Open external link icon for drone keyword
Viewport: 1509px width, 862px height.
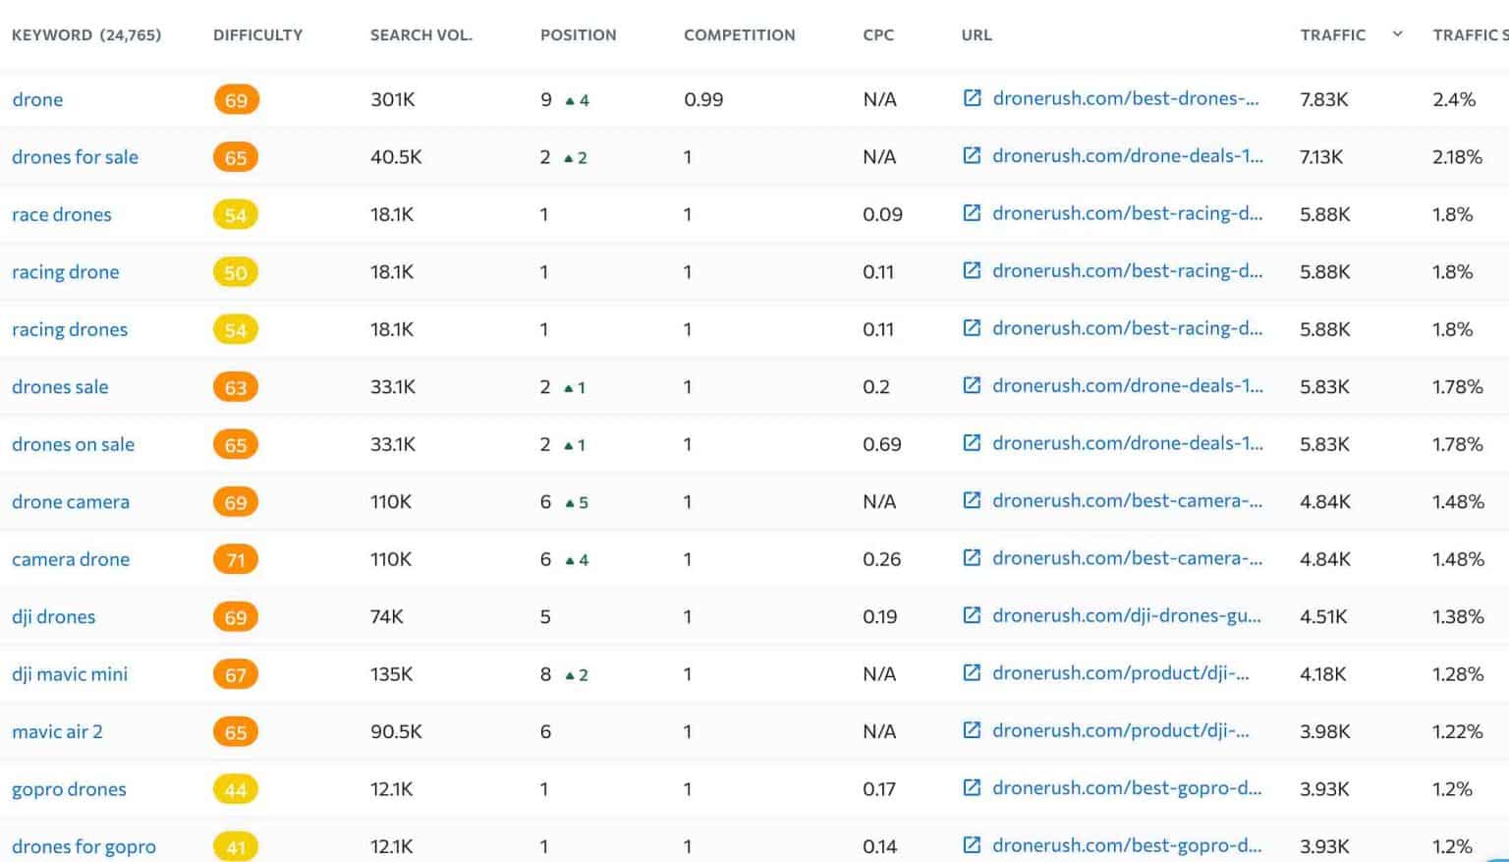pos(972,98)
